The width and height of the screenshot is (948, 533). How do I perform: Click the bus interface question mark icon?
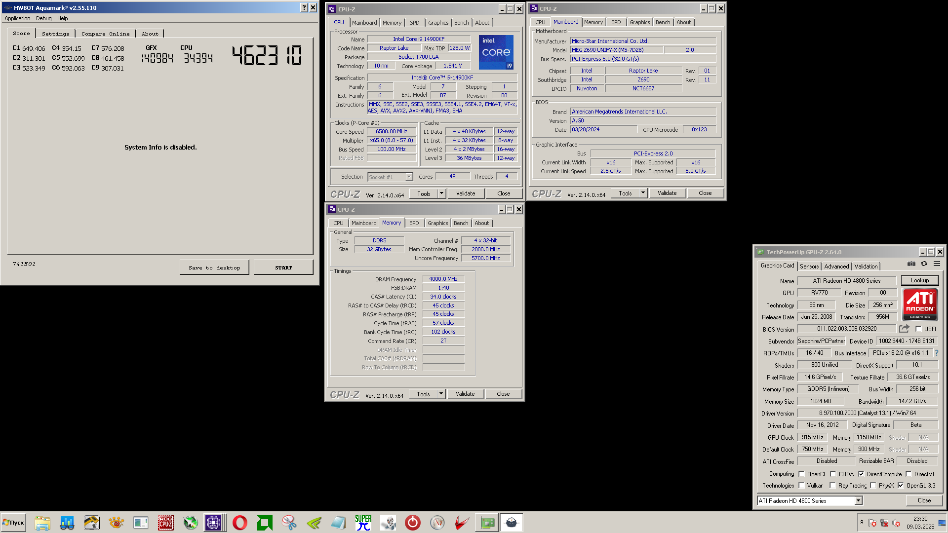(x=937, y=353)
